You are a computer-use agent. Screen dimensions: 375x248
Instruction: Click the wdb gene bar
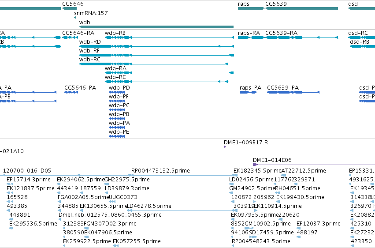pyautogui.click(x=156, y=27)
